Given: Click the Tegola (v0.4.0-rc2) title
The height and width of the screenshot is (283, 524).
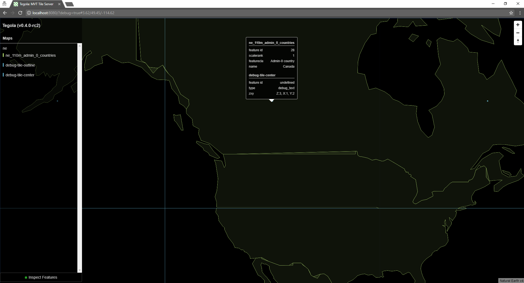Looking at the screenshot, I should click(x=21, y=25).
